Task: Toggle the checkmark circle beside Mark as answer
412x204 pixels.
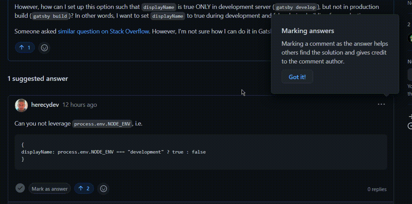Action: click(20, 188)
